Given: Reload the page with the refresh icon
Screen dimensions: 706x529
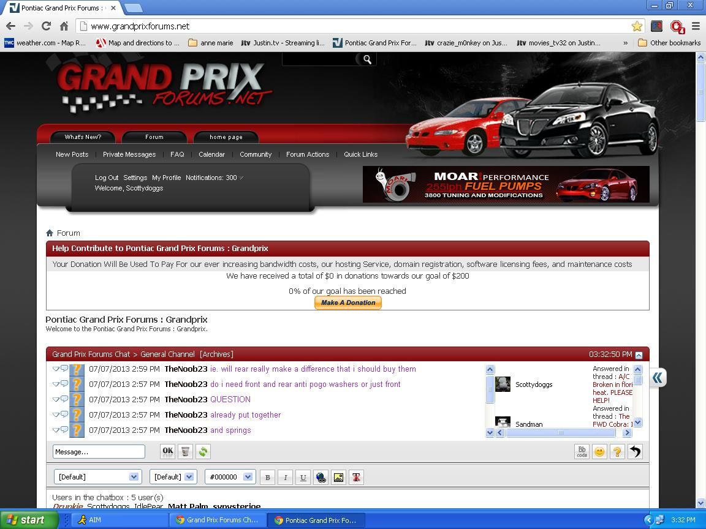Looking at the screenshot, I should (x=46, y=26).
